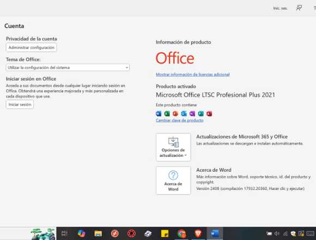Expand the Tema de Office combo box
The width and height of the screenshot is (316, 240).
click(x=68, y=68)
